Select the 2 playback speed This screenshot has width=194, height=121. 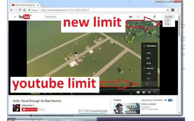(x=149, y=84)
